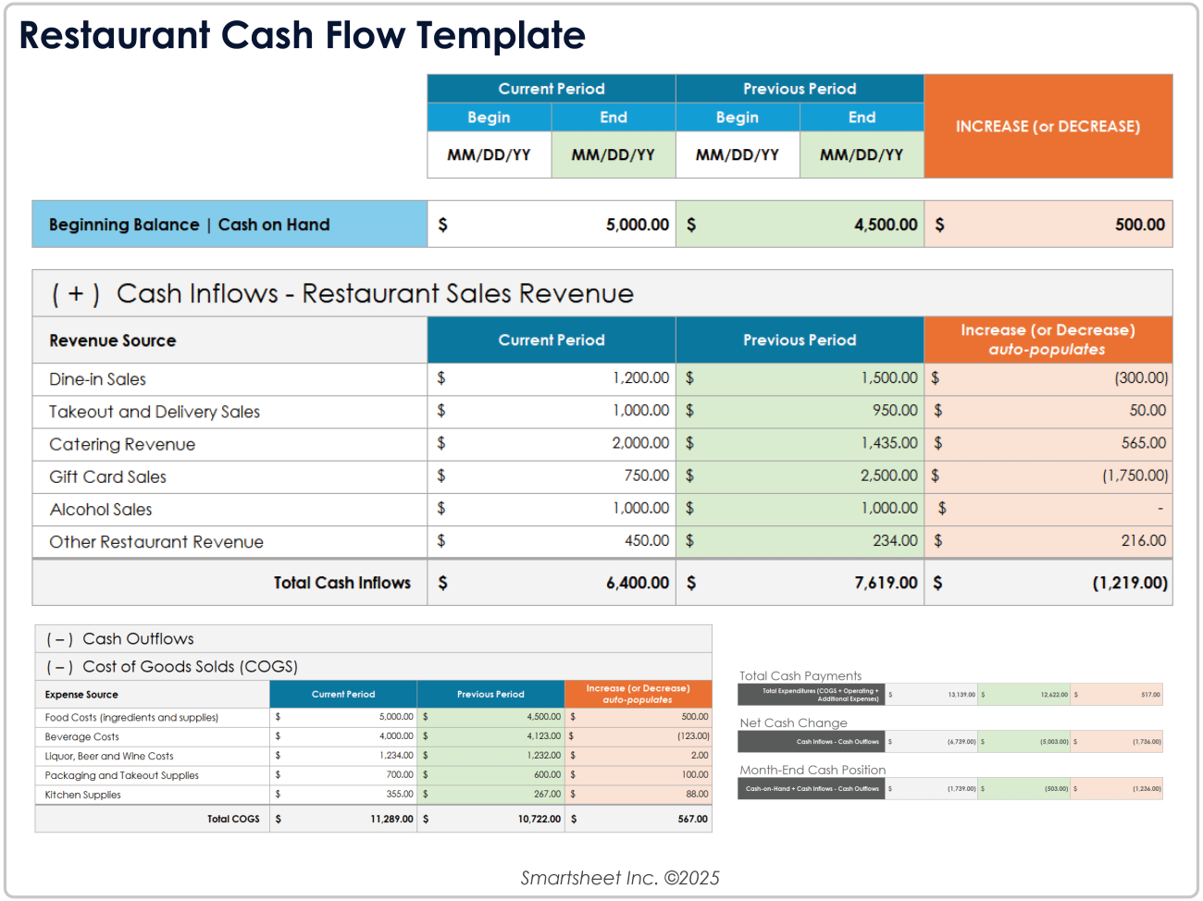Viewport: 1203px width, 901px height.
Task: Select the Total Cash Inflows current total
Action: (x=637, y=583)
